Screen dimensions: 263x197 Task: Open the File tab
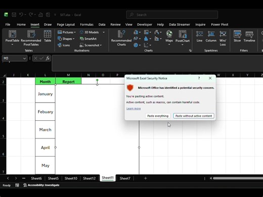coord(8,25)
